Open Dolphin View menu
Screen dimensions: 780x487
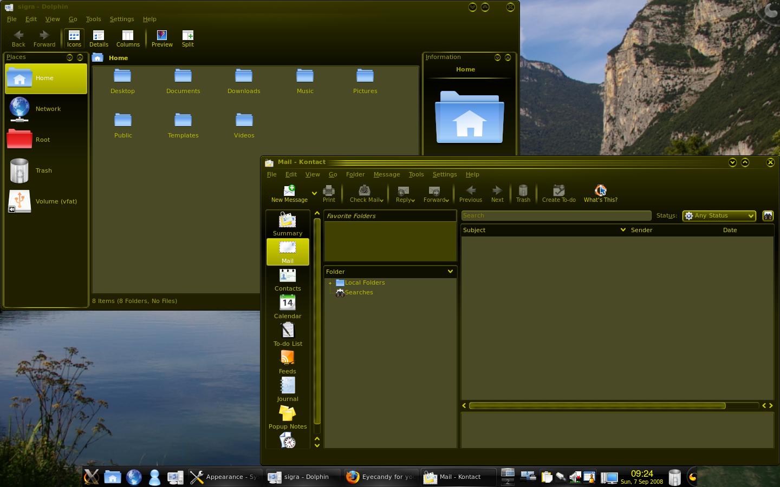click(53, 19)
